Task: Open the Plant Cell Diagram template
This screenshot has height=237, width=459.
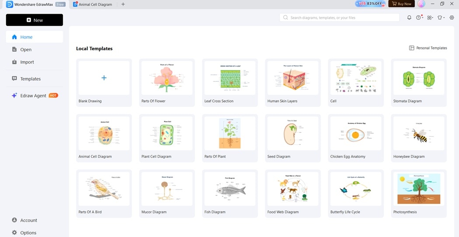Action: tap(167, 138)
